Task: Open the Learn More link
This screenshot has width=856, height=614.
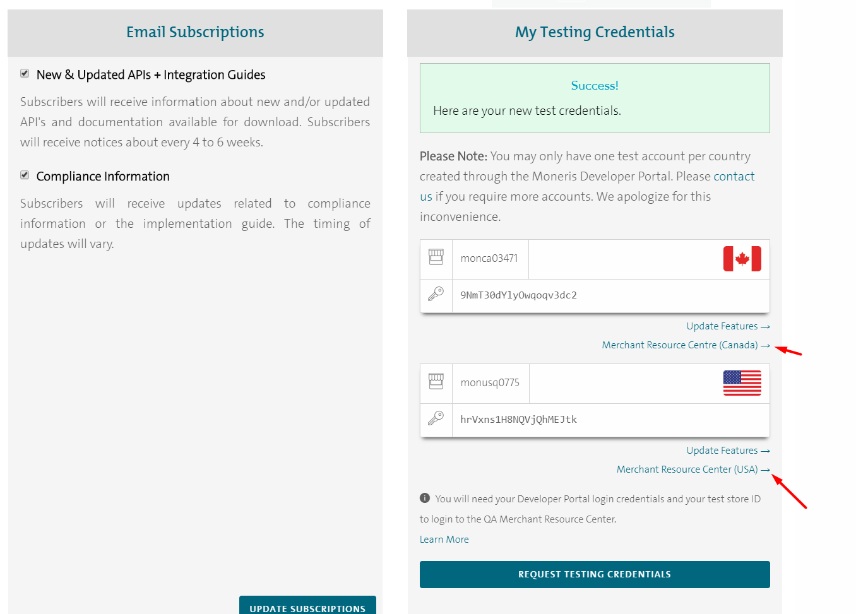Action: (444, 540)
